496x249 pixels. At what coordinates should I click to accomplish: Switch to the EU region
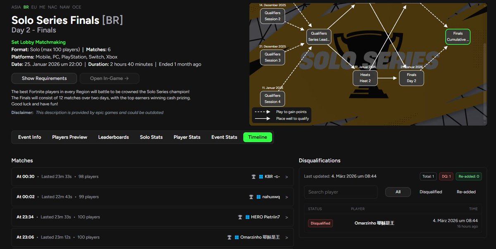(34, 7)
